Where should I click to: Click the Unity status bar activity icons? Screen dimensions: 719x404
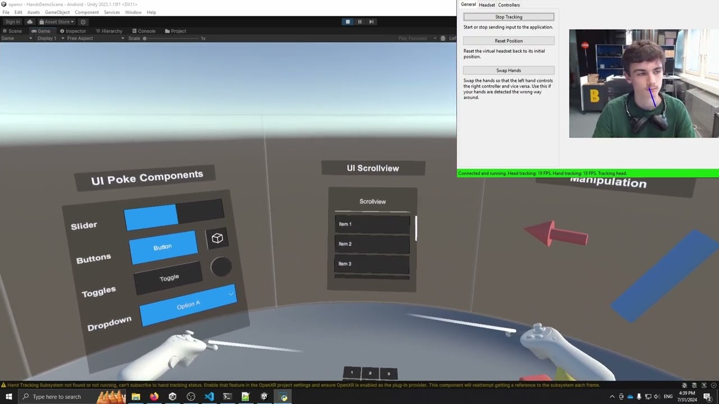[x=698, y=385]
